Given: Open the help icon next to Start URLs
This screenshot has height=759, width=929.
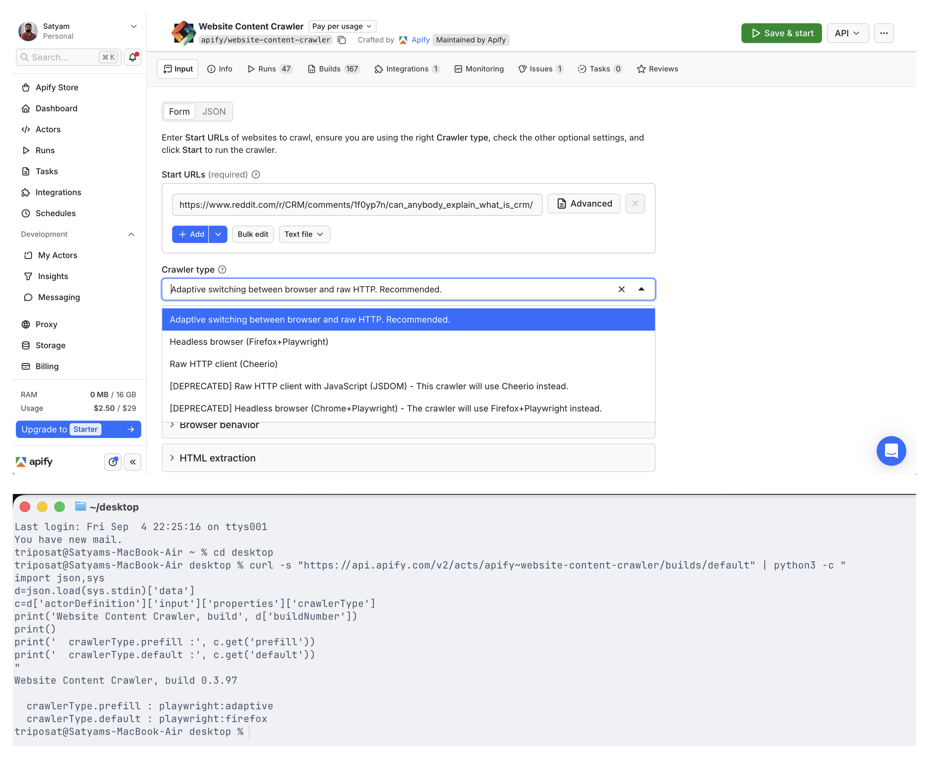Looking at the screenshot, I should 256,175.
